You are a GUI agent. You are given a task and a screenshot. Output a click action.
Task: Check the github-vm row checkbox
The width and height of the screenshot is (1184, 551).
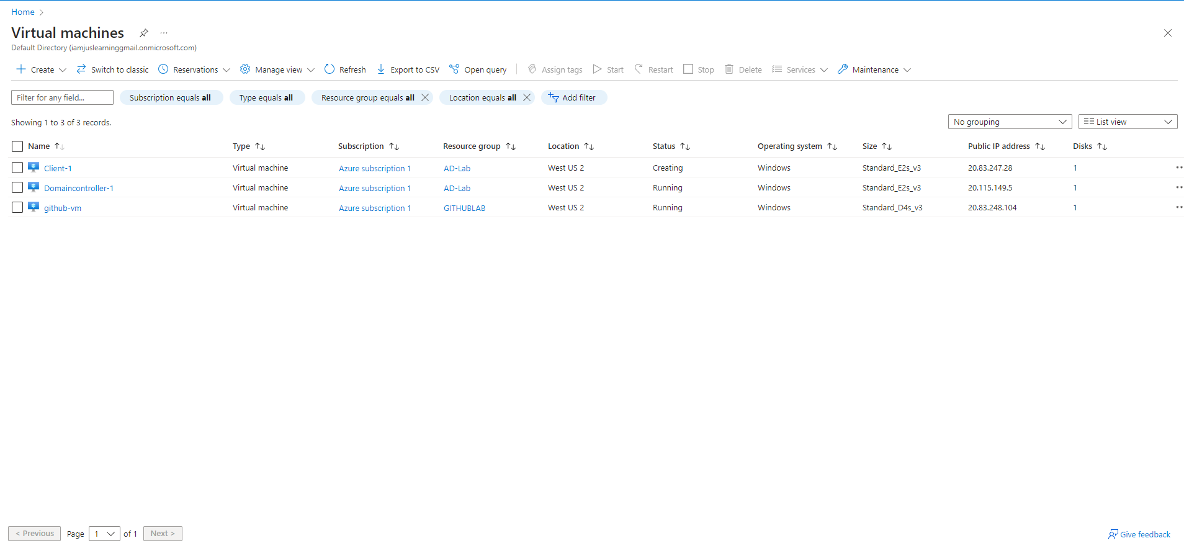click(x=17, y=207)
